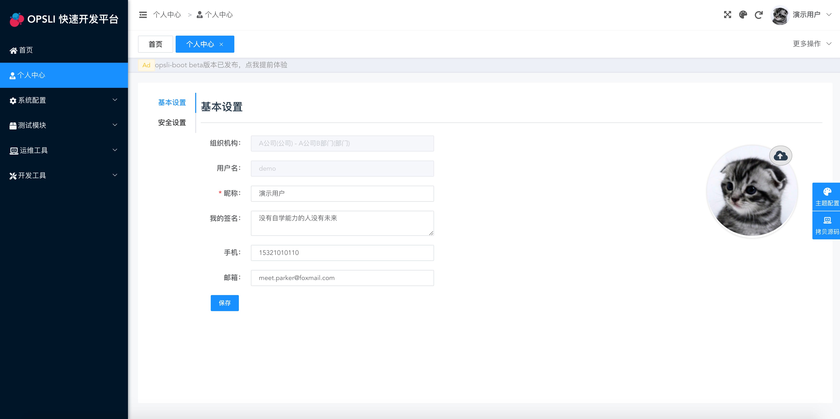Go to 首页 in sidebar
This screenshot has height=419, width=840.
point(26,50)
